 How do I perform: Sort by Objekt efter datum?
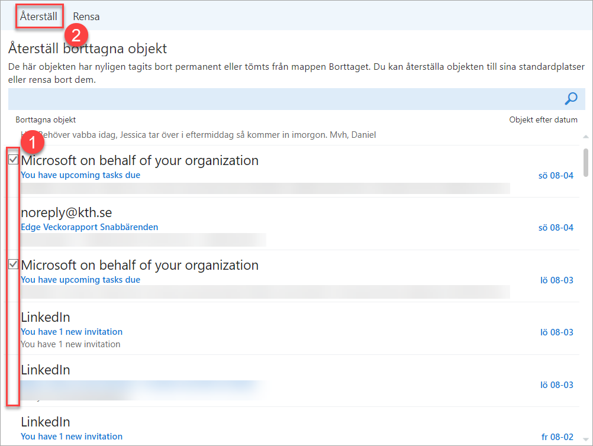(543, 119)
